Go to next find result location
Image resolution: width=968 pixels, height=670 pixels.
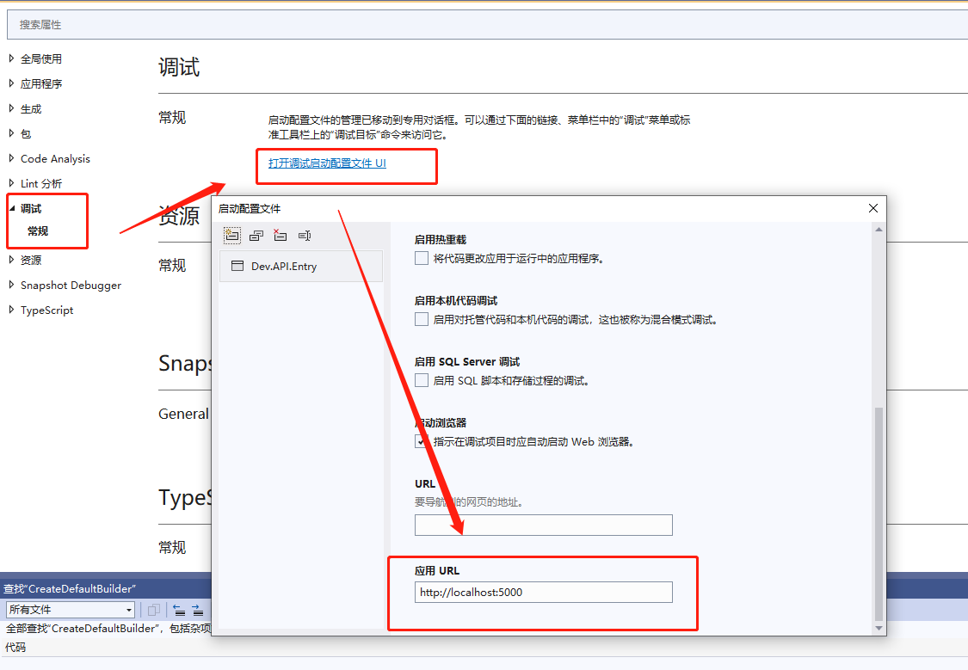point(197,610)
